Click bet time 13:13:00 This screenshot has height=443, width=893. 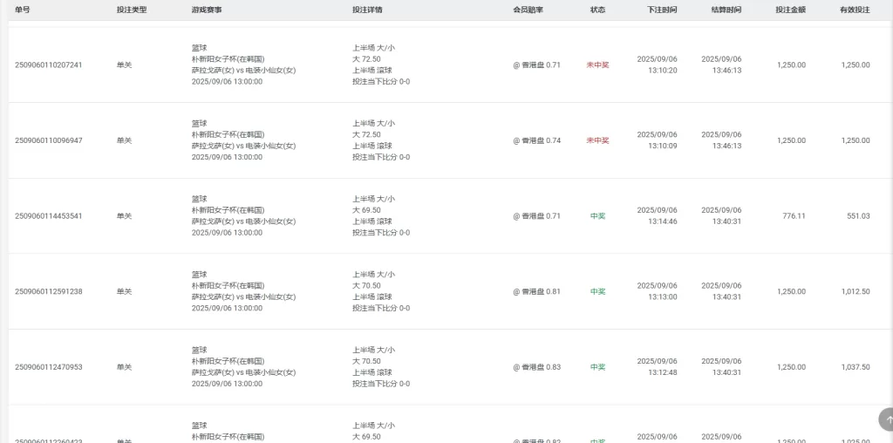(x=663, y=297)
